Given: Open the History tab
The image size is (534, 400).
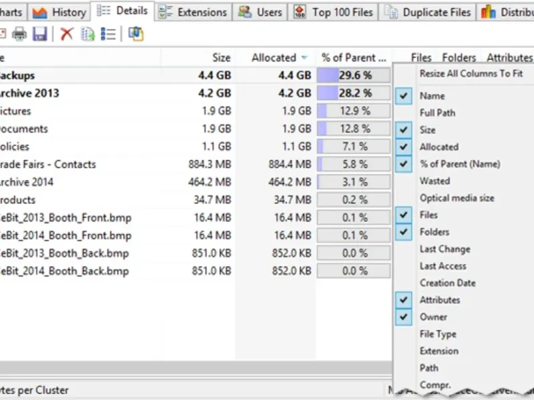Looking at the screenshot, I should click(59, 12).
